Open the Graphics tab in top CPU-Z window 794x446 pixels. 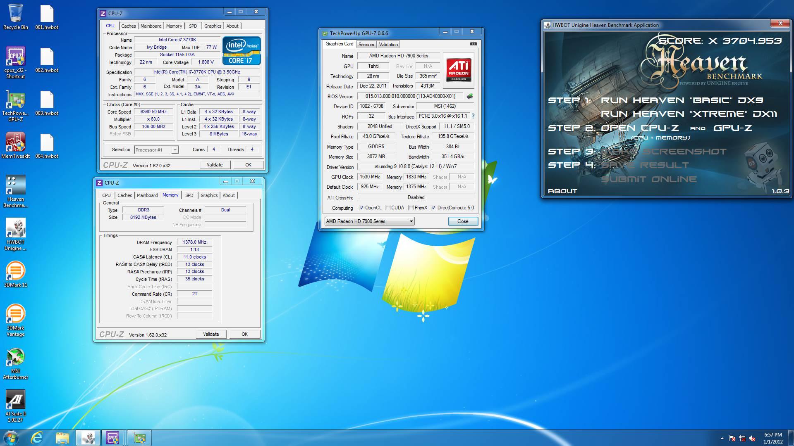click(213, 26)
